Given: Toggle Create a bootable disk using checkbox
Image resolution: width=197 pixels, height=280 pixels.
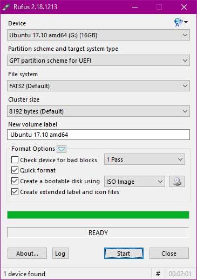Looking at the screenshot, I should tap(15, 181).
